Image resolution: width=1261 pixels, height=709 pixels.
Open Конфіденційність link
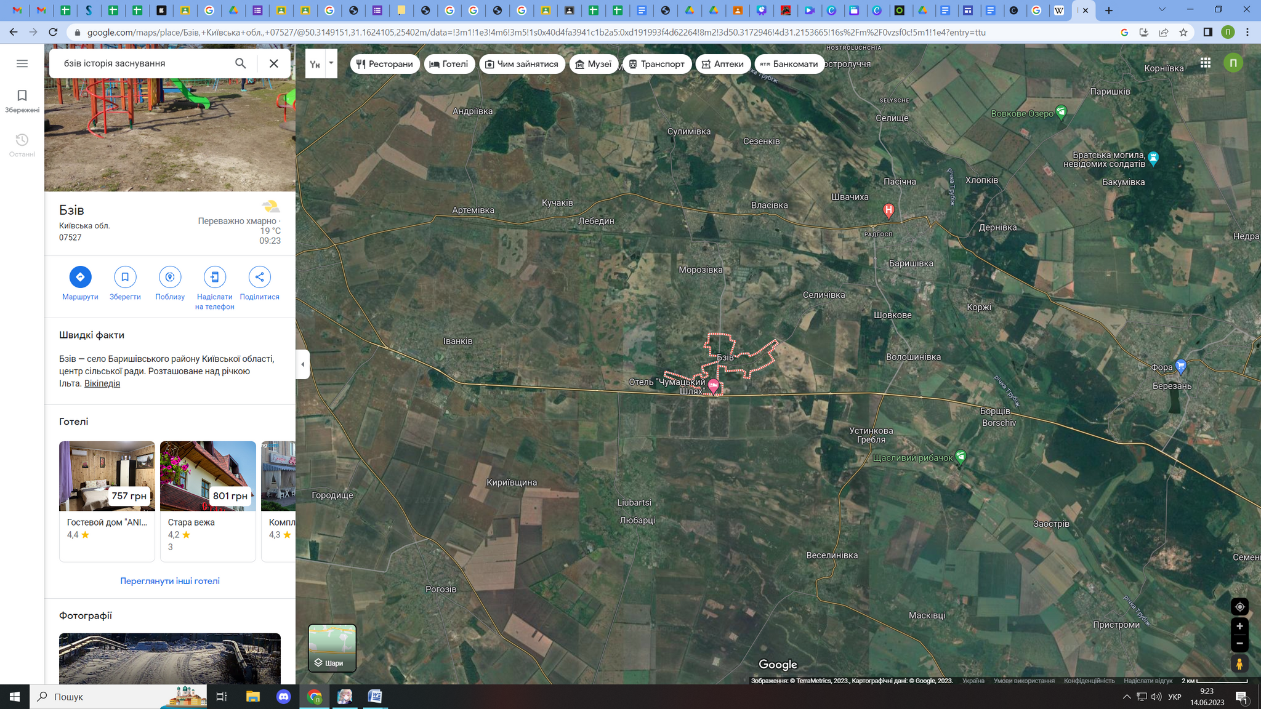pos(1089,681)
